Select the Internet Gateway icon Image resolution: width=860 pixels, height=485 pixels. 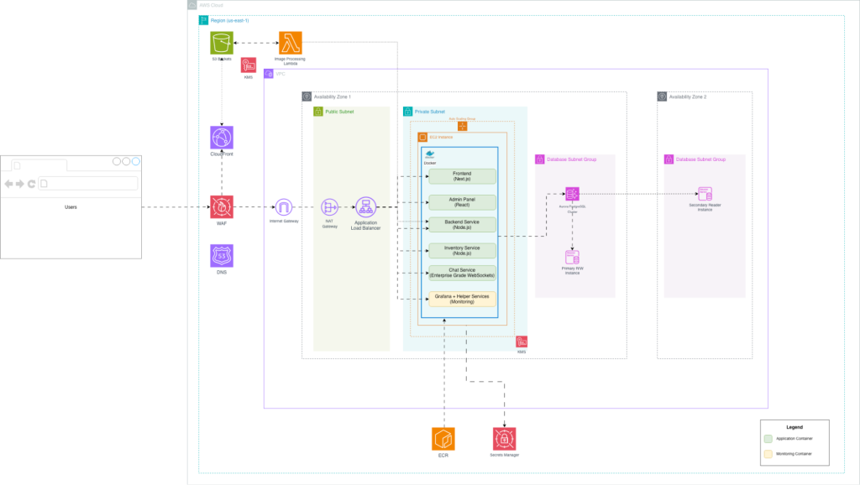[x=283, y=206]
